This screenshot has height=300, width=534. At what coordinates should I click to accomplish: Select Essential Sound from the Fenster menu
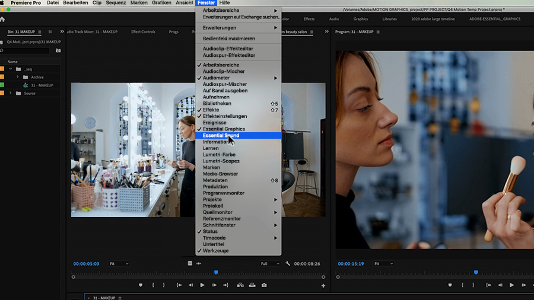click(221, 135)
